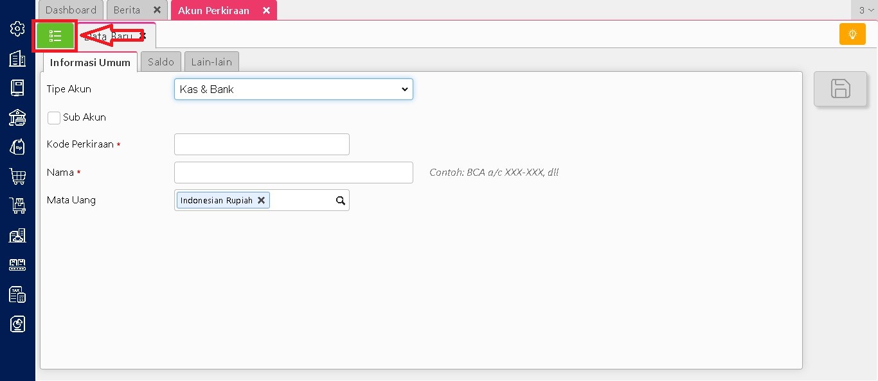Open the shopping cart sales icon
878x381 pixels.
(17, 176)
